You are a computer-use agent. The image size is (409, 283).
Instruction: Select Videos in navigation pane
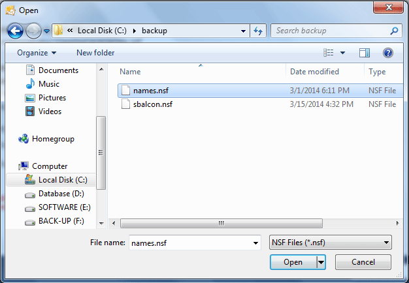click(50, 112)
